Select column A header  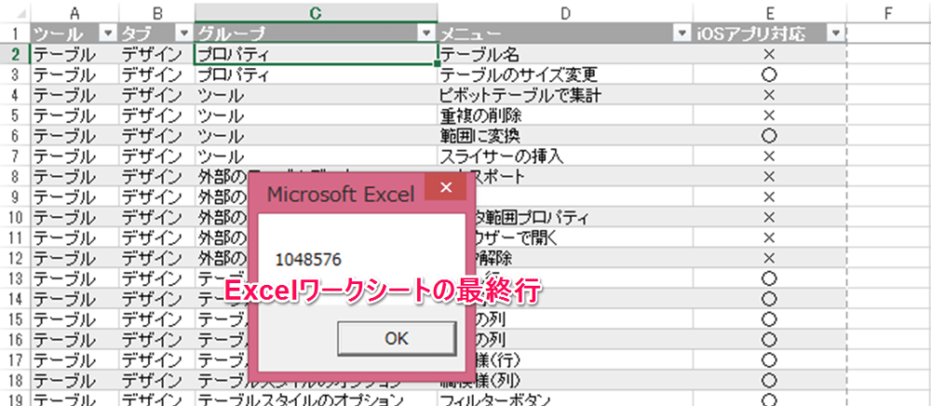click(x=74, y=12)
